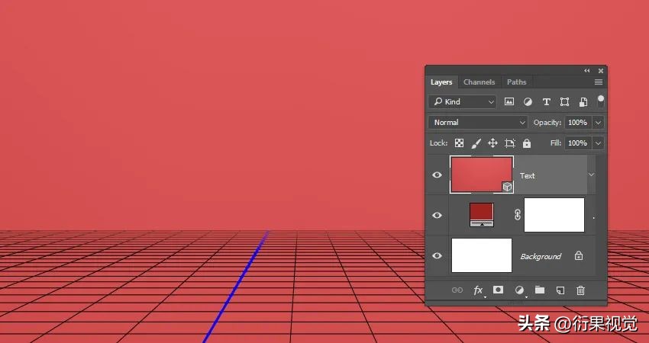Switch to the Layers tab

[441, 82]
